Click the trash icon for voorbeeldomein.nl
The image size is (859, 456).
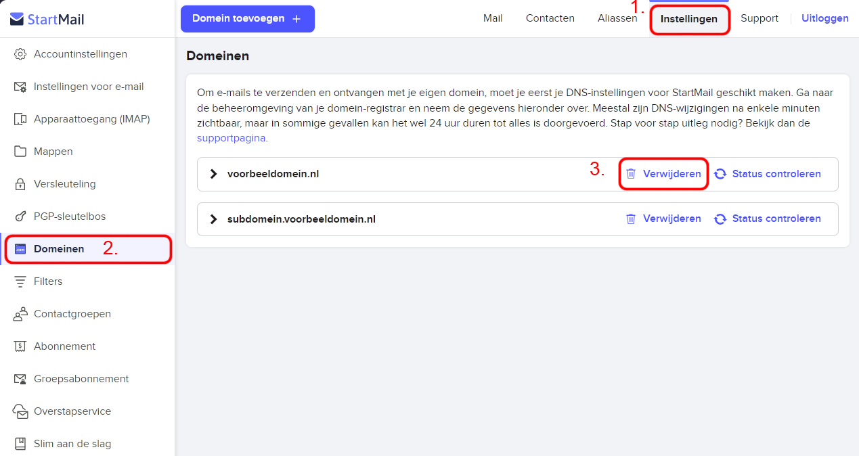pos(631,174)
